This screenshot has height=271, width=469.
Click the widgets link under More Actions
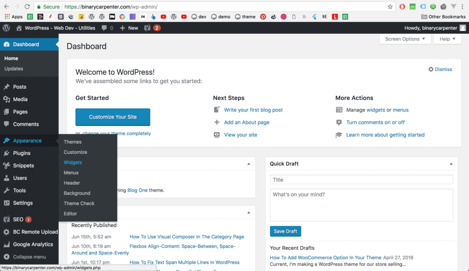376,110
